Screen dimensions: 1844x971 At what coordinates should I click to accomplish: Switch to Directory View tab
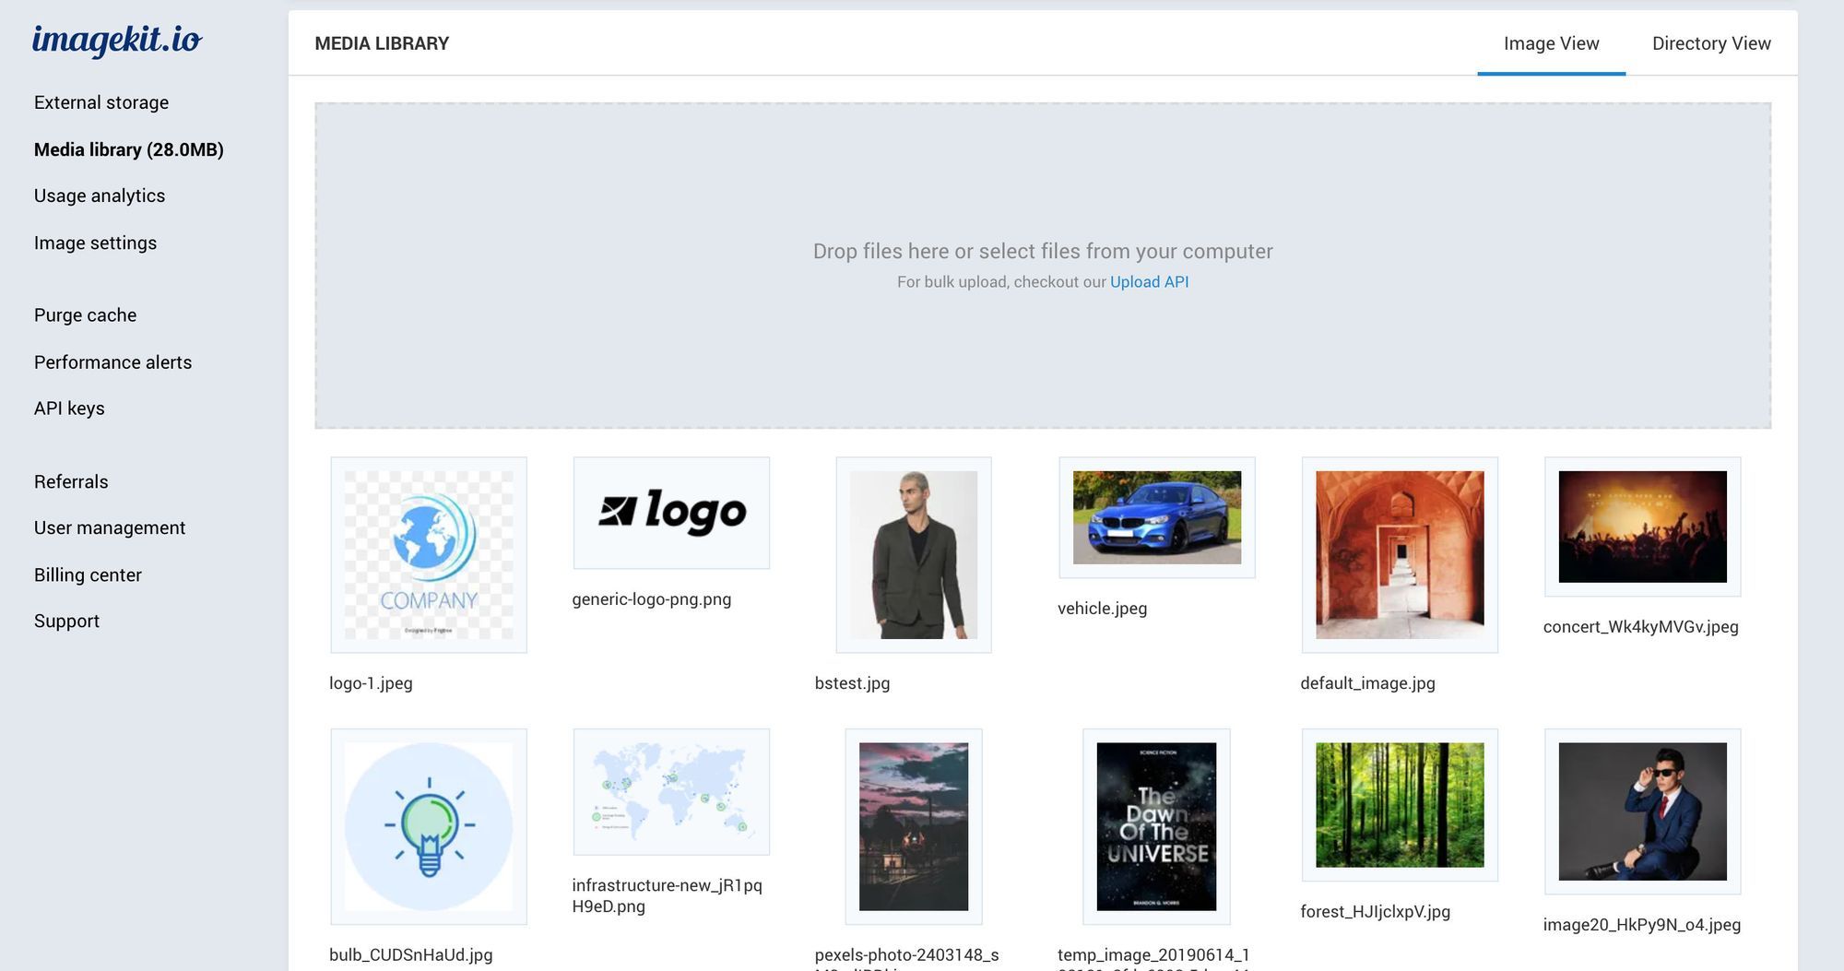(1711, 43)
